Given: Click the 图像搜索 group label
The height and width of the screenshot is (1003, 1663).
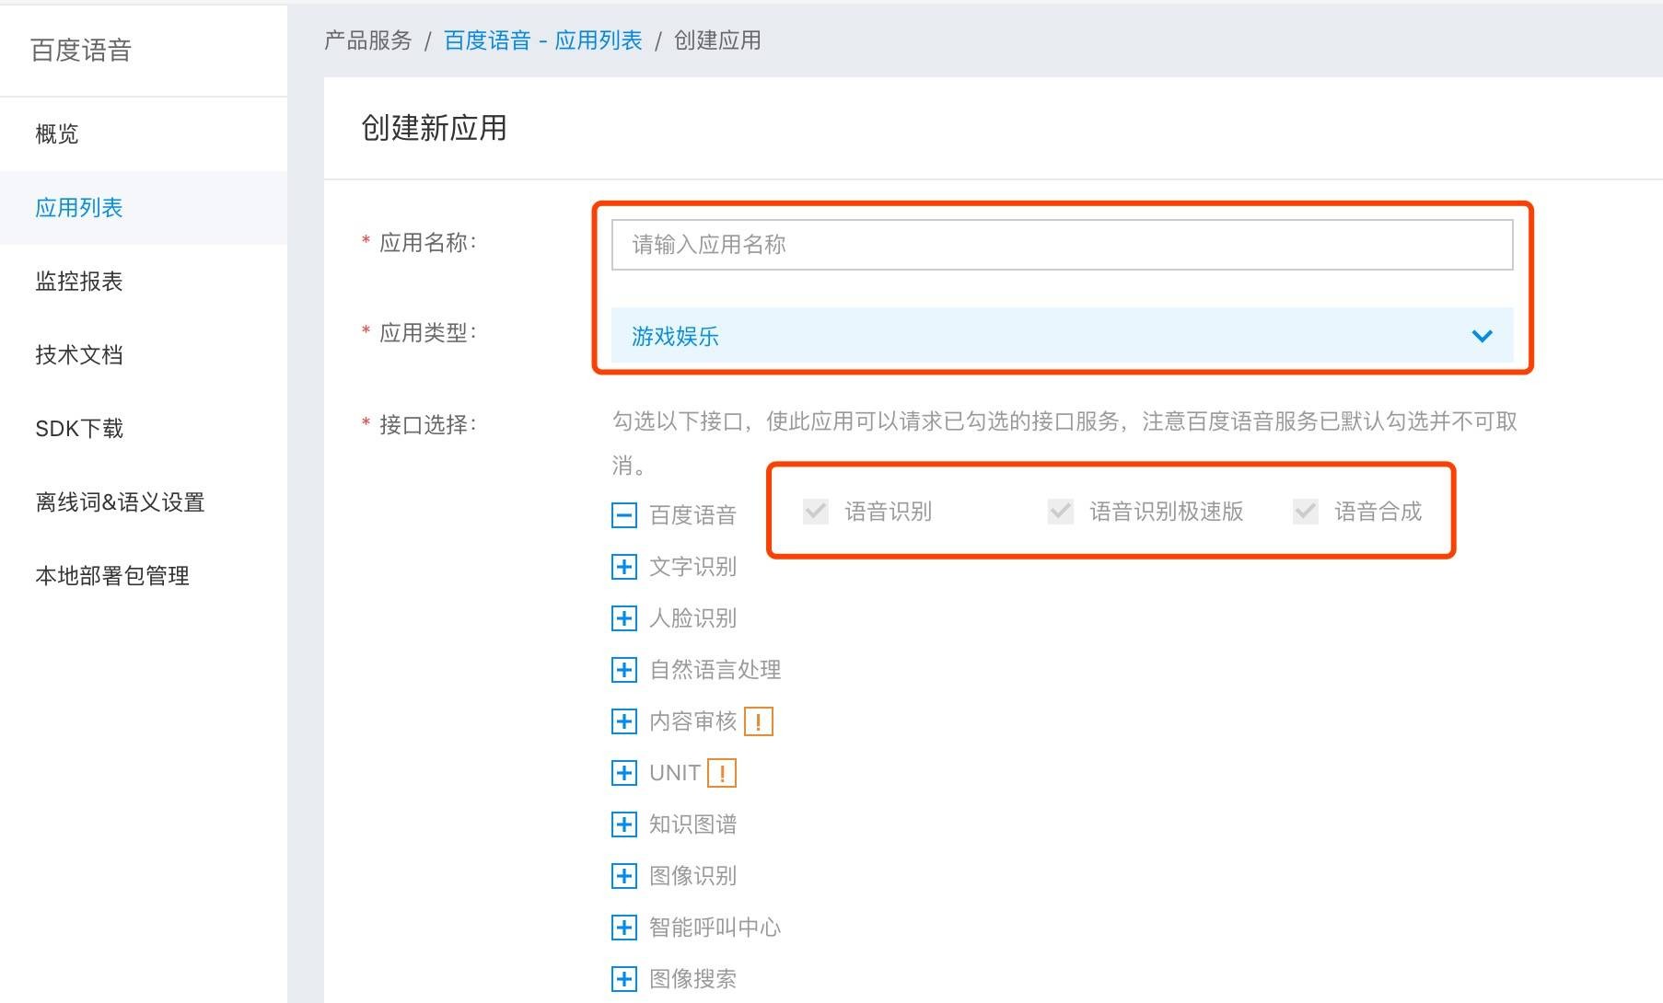Looking at the screenshot, I should [x=692, y=978].
